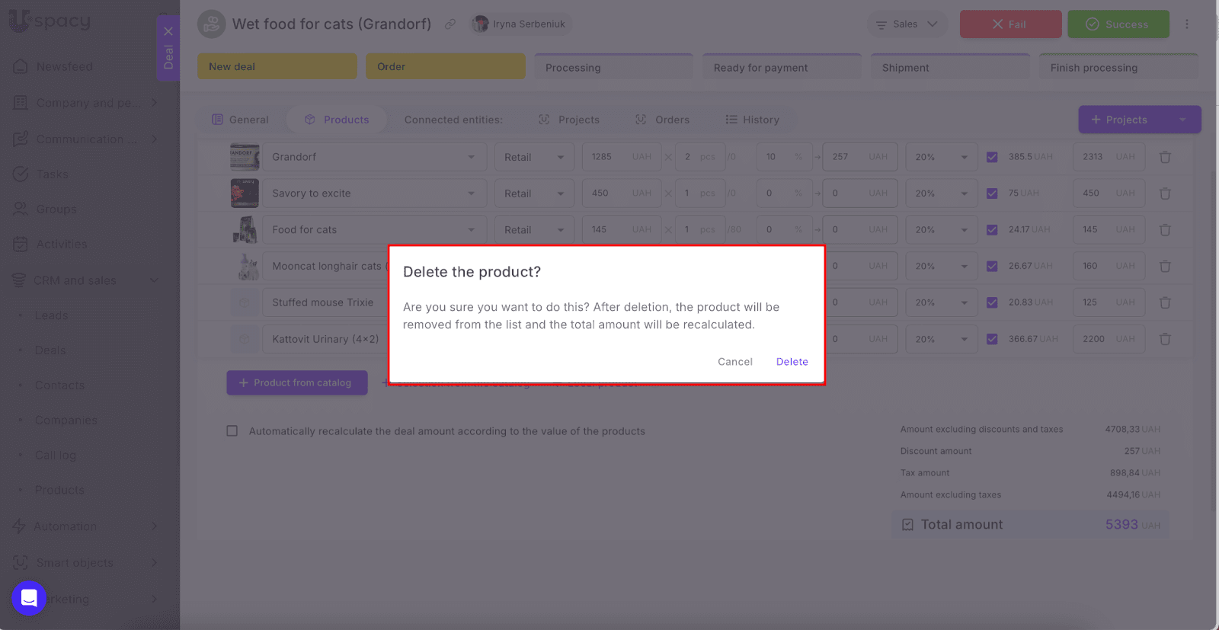The height and width of the screenshot is (630, 1219).
Task: Delete the Kattovit Urinary row via trash icon
Action: 1165,339
